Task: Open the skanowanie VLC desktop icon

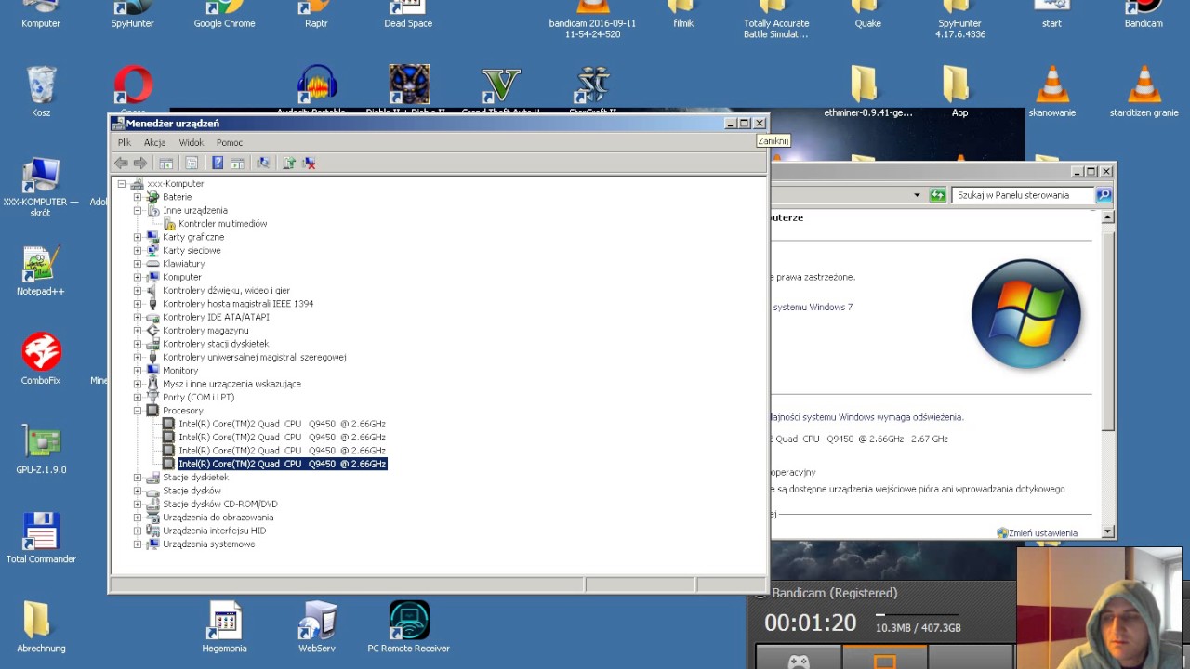Action: tap(1051, 91)
